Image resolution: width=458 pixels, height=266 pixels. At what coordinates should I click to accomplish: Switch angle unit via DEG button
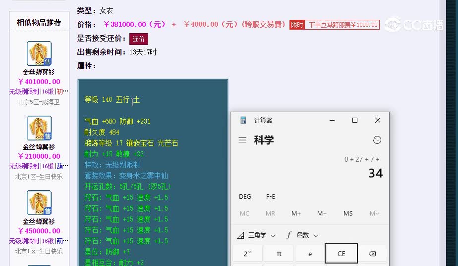pyautogui.click(x=245, y=197)
